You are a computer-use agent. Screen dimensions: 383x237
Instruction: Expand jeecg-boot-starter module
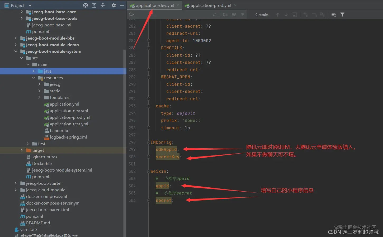pos(16,183)
